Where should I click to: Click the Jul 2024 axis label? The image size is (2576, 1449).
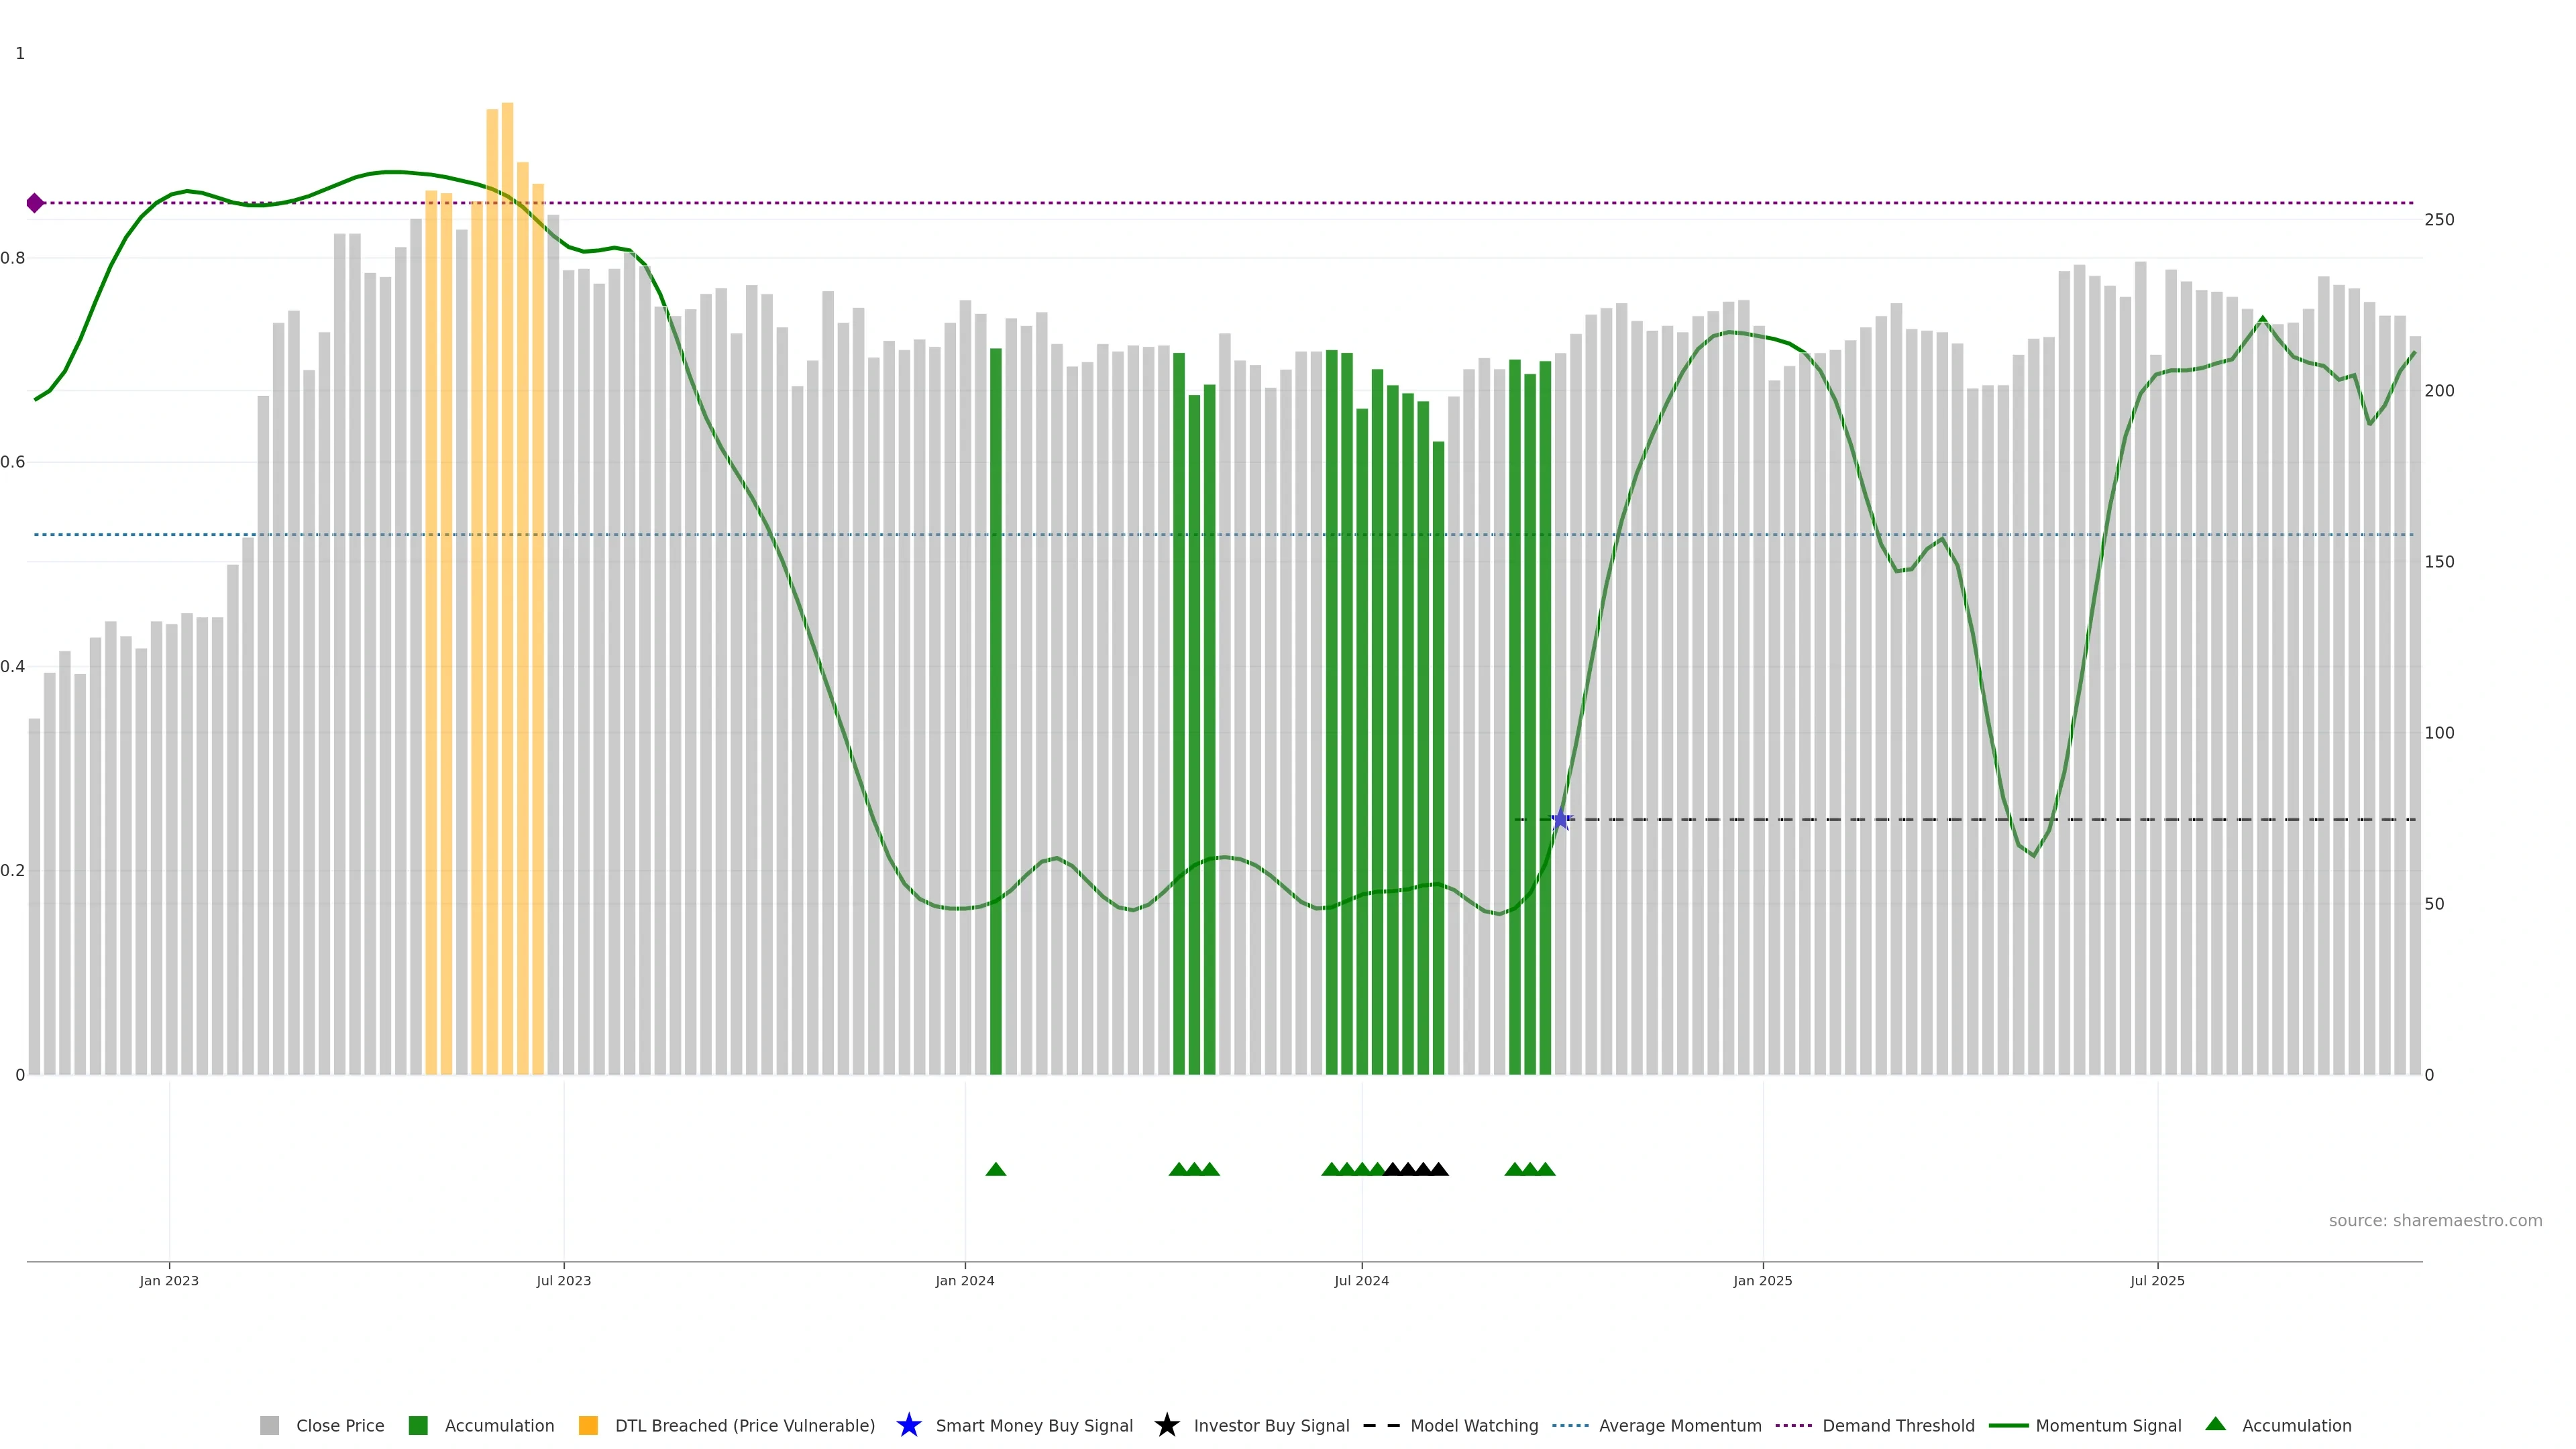pos(1361,1280)
